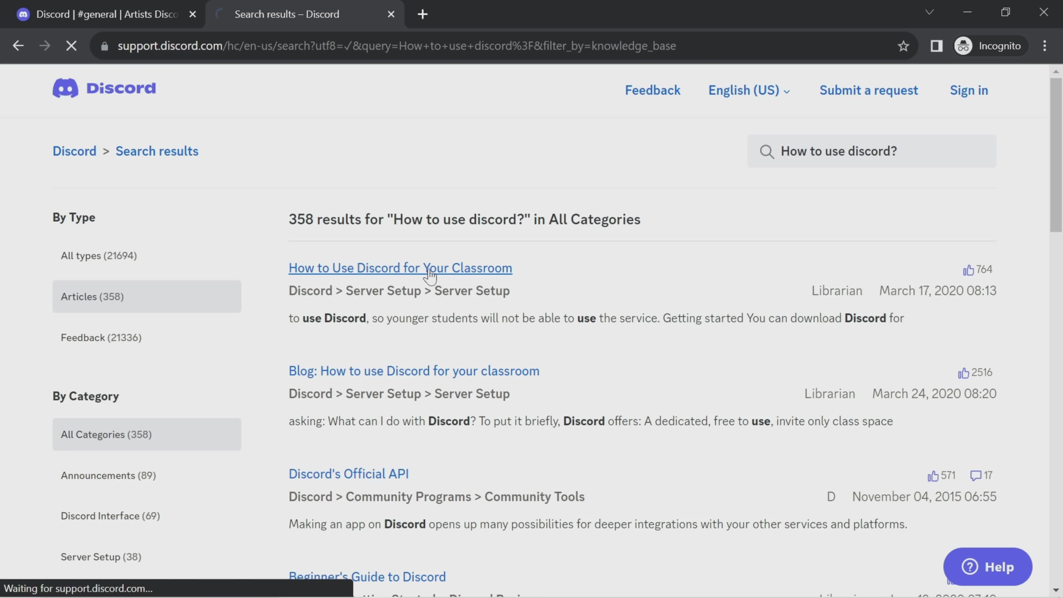Click the thumbs-up icon showing 571 votes

[933, 476]
